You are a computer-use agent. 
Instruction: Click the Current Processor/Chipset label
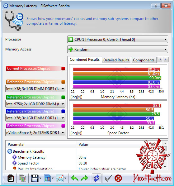coord(28,69)
